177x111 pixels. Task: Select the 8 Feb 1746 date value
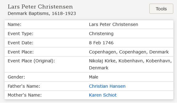(x=101, y=43)
